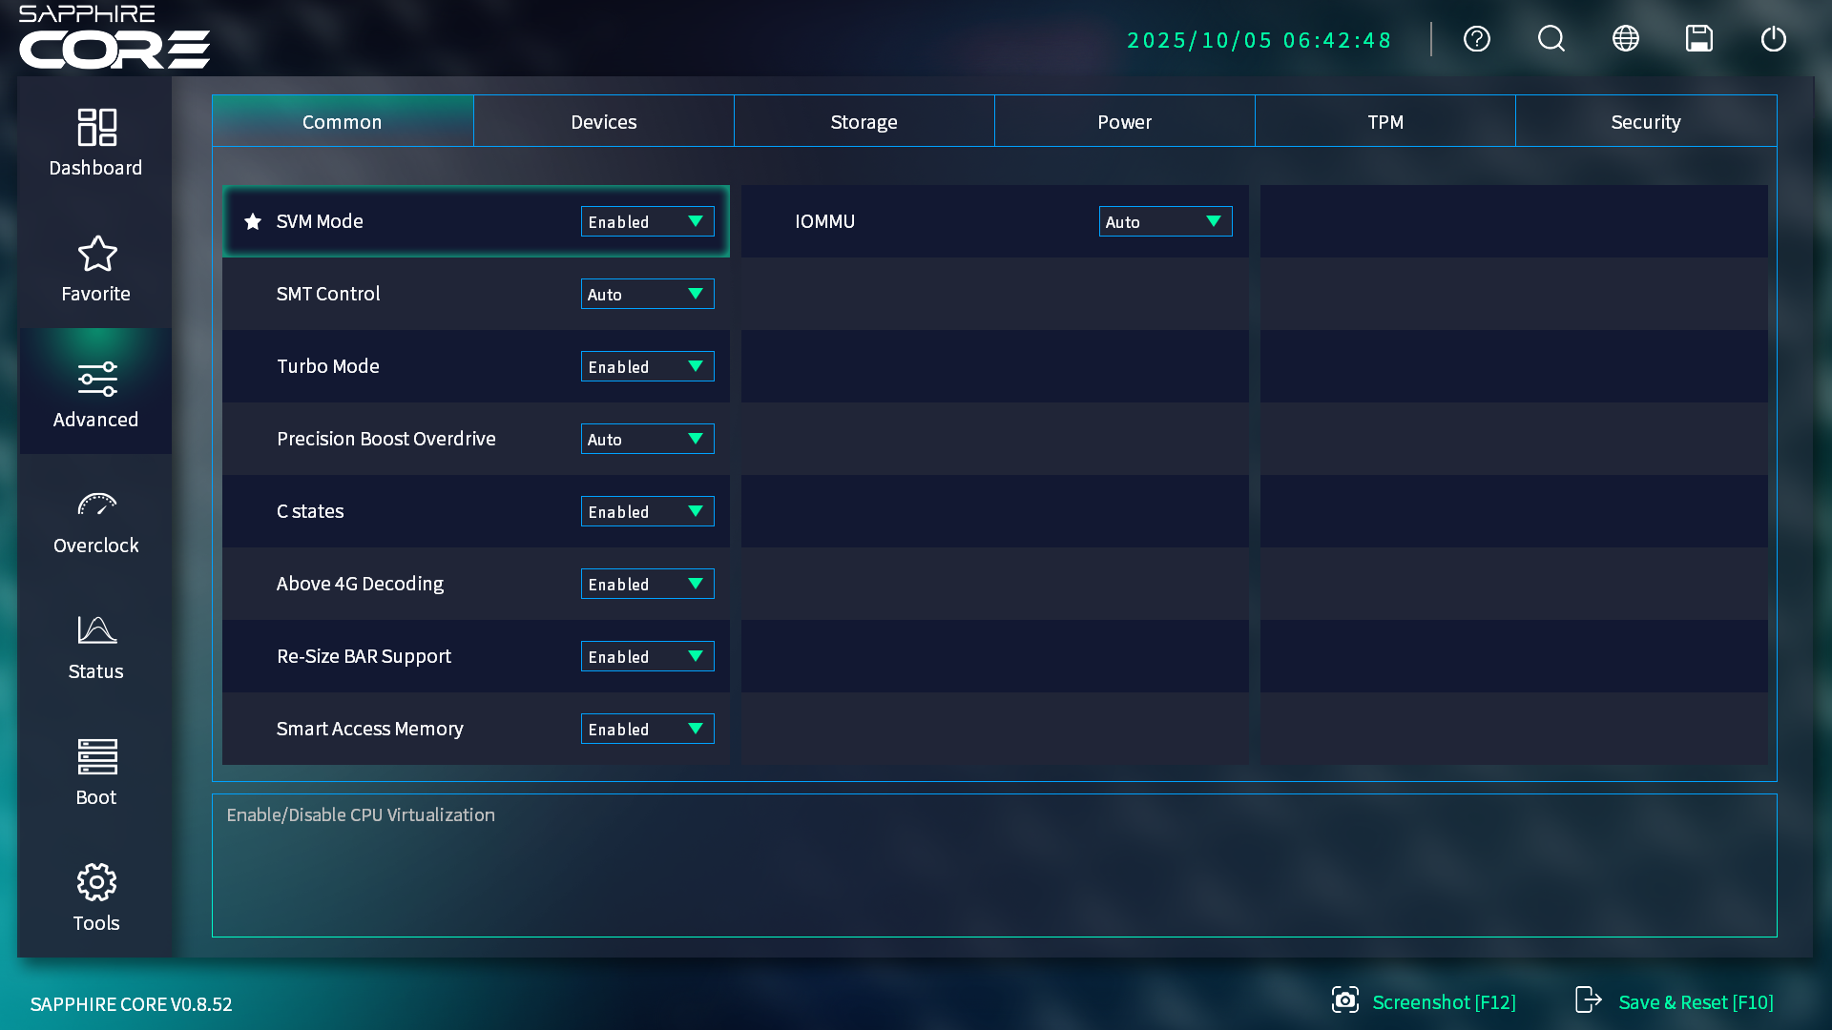Open the Overclock gauge section
The width and height of the screenshot is (1832, 1030).
coord(95,520)
